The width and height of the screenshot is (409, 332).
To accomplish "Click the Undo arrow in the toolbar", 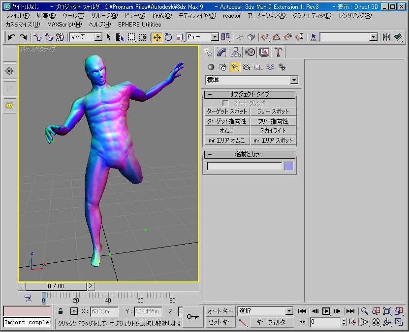I will [x=11, y=37].
